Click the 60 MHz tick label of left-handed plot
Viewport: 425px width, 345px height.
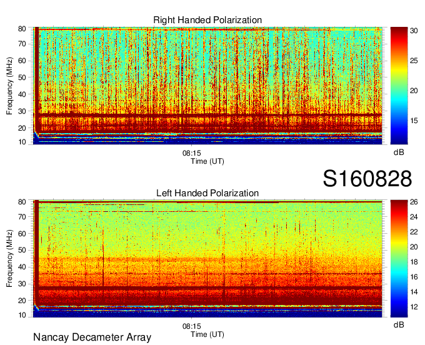pyautogui.click(x=22, y=234)
